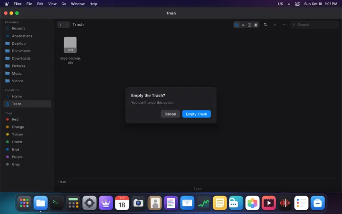
Task: Open Launchpad from the dock
Action: click(24, 203)
